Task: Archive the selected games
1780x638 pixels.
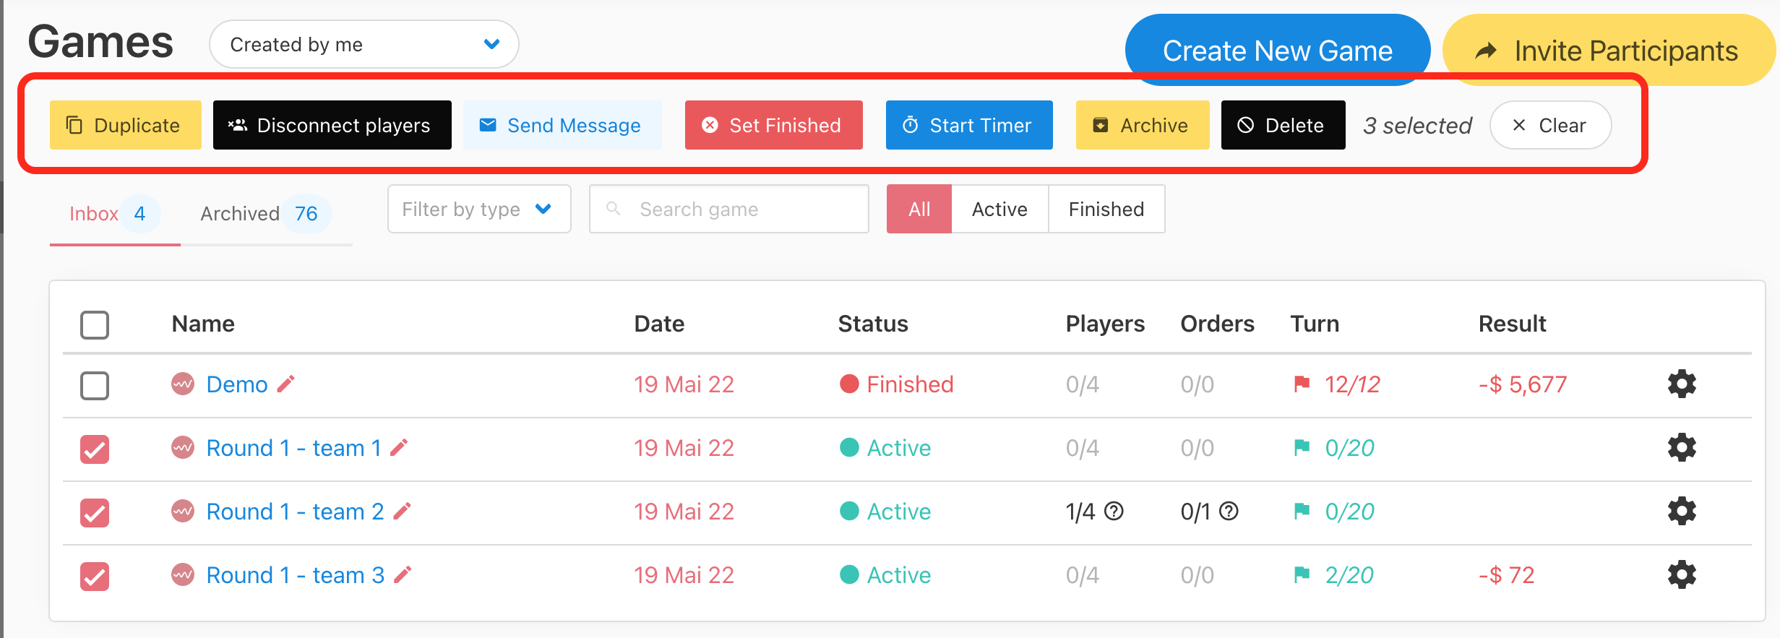Action: coord(1143,125)
